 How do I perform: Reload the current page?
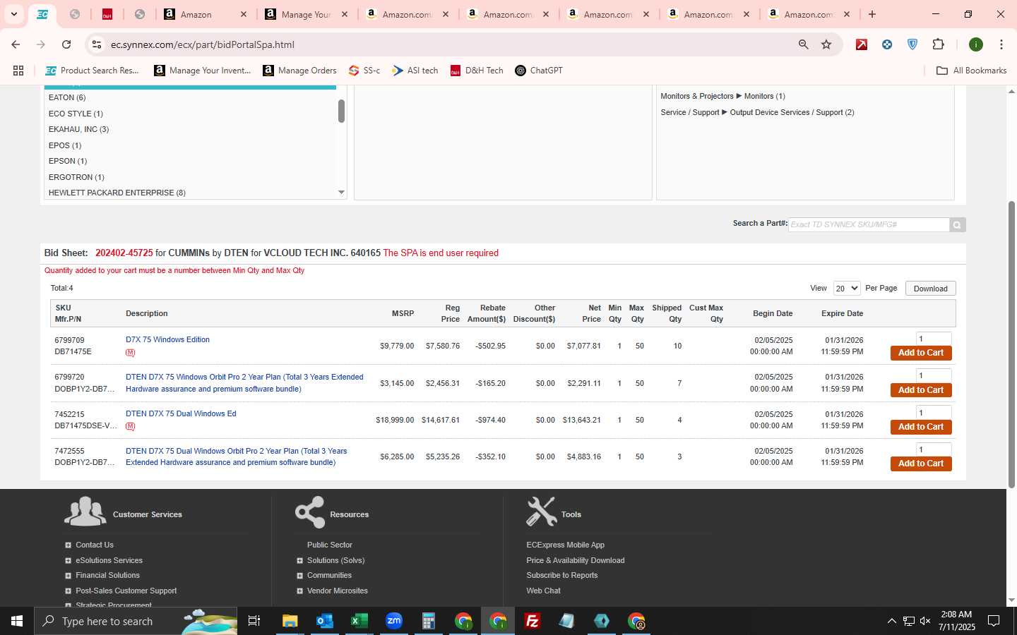(x=66, y=44)
